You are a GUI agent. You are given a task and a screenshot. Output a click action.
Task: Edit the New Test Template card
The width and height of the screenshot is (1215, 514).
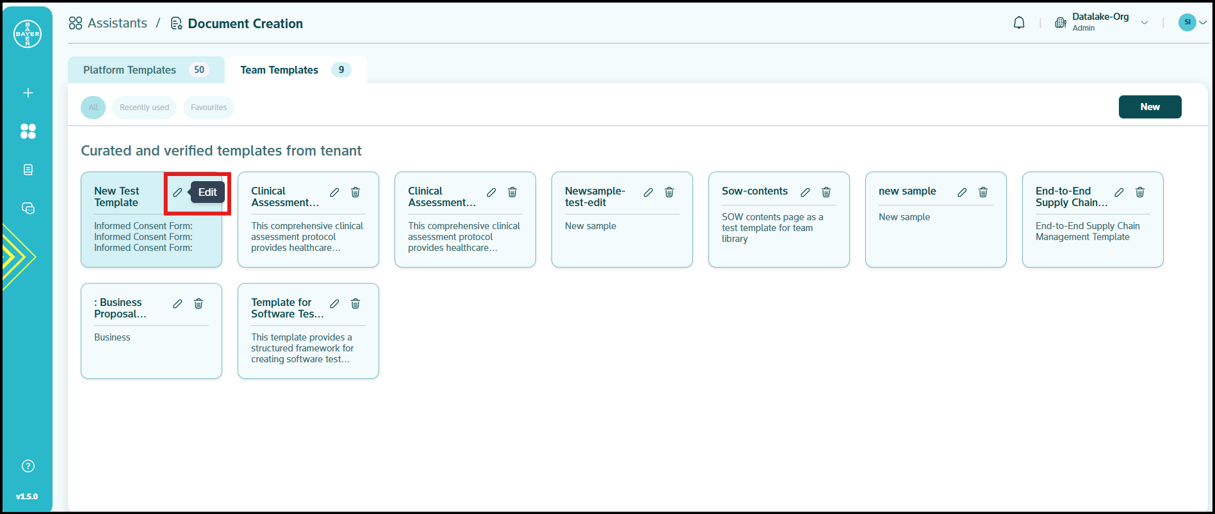tap(177, 192)
